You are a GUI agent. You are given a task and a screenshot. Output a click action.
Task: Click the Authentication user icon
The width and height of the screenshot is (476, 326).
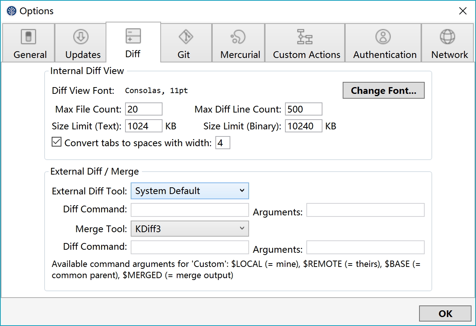pyautogui.click(x=383, y=37)
